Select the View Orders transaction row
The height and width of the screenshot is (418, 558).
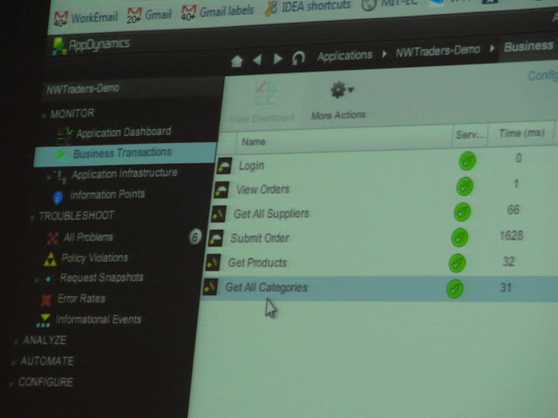click(385, 187)
